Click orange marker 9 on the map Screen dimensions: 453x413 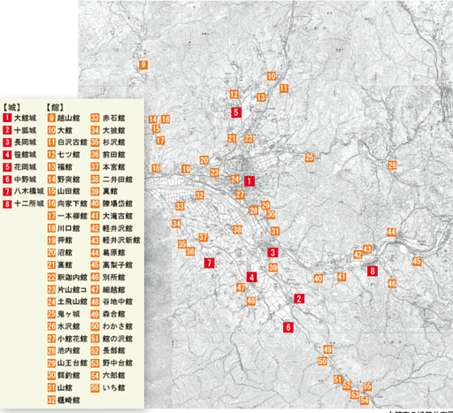tap(143, 65)
